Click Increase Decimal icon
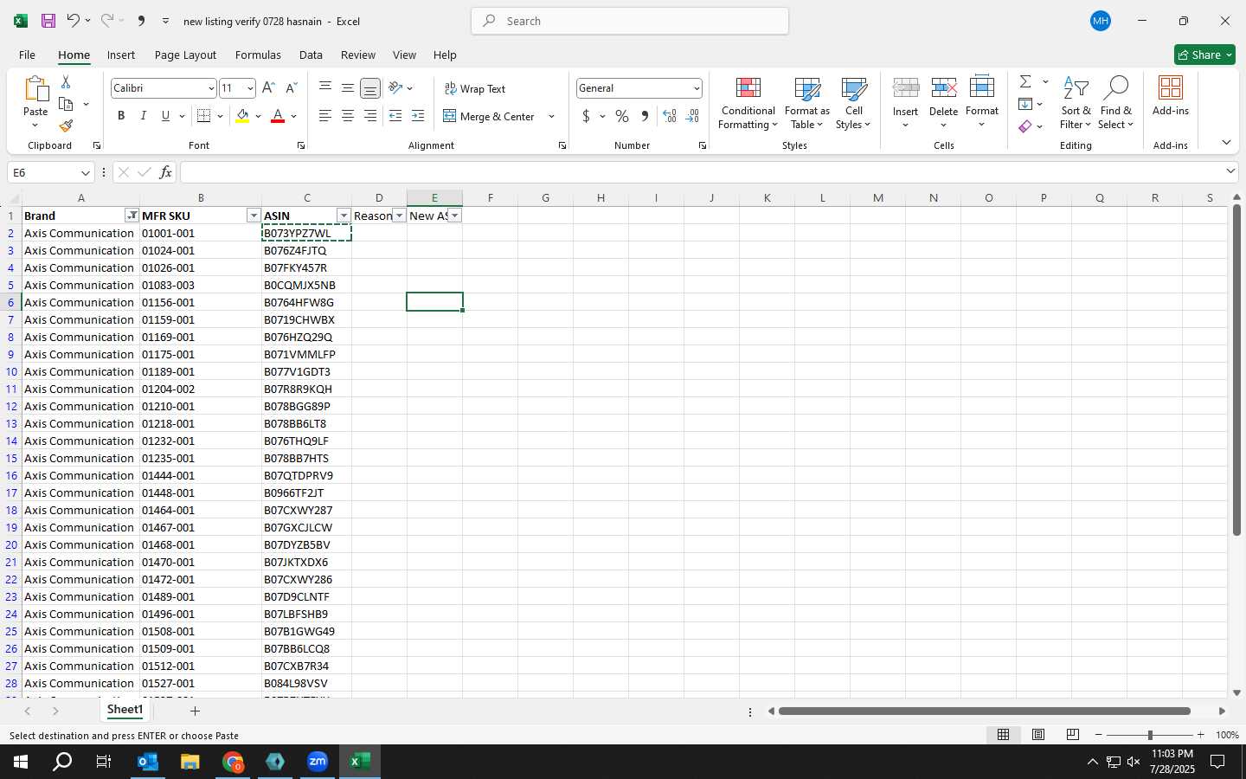Screen dimensions: 1246x779 coord(669,116)
